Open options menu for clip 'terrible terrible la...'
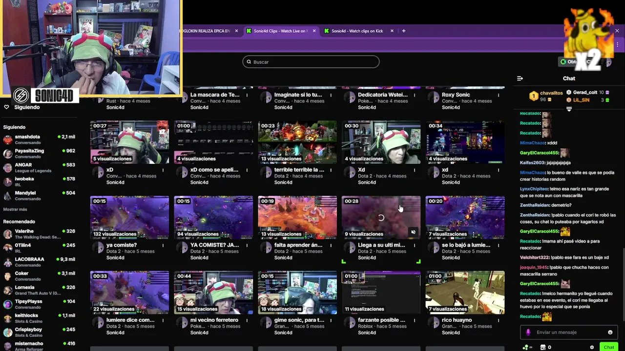The height and width of the screenshot is (351, 625). [331, 170]
